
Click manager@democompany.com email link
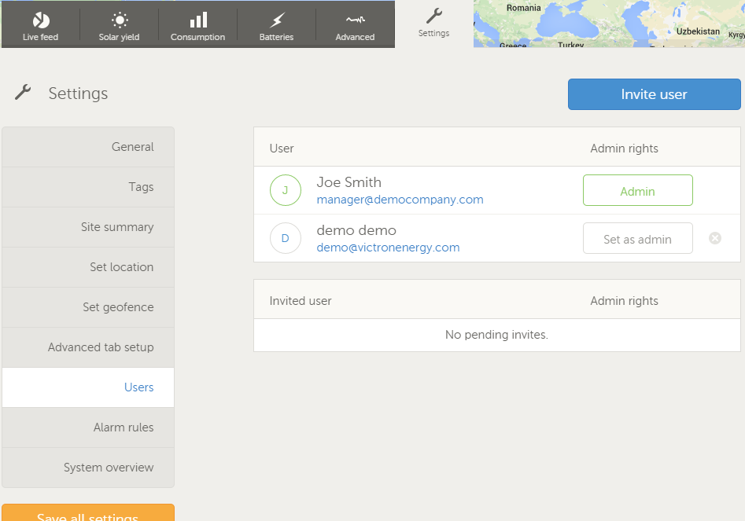pyautogui.click(x=400, y=200)
